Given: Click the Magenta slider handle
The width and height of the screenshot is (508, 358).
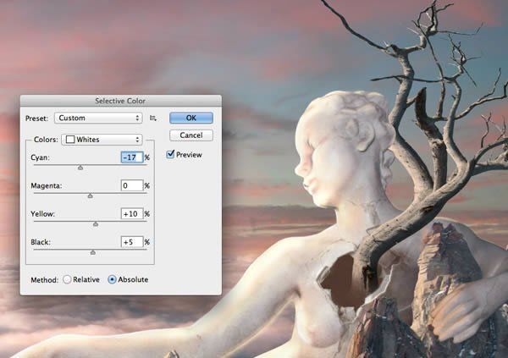Looking at the screenshot, I should [x=91, y=196].
